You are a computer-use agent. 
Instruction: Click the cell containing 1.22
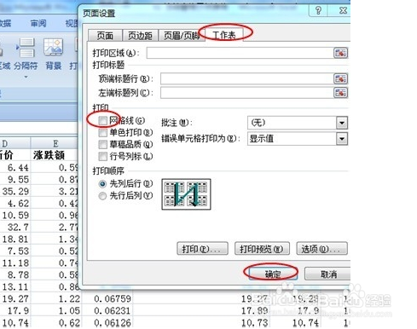[x=55, y=298]
